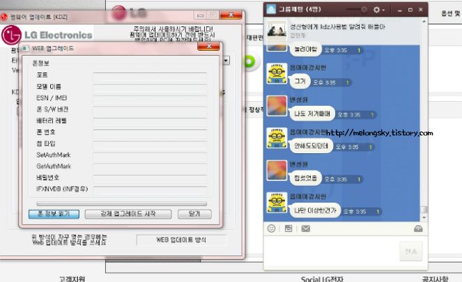Click the small icon in WEB 업그레이드 title bar

click(x=26, y=48)
